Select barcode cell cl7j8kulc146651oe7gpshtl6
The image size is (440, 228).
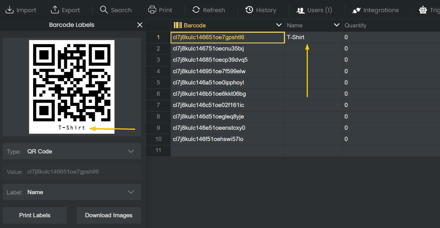228,37
